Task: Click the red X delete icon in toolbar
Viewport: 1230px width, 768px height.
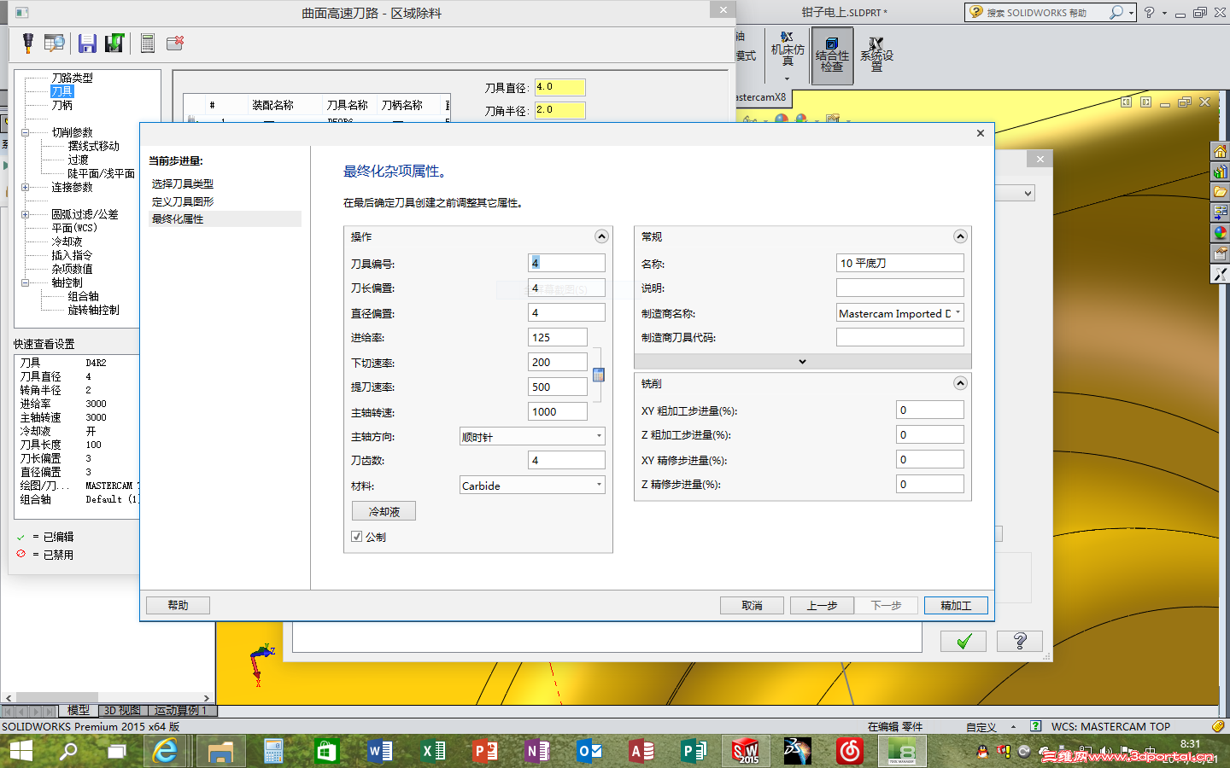Action: 175,43
